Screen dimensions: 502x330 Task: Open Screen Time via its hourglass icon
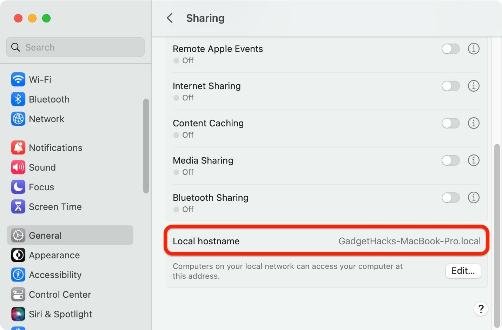(x=18, y=206)
